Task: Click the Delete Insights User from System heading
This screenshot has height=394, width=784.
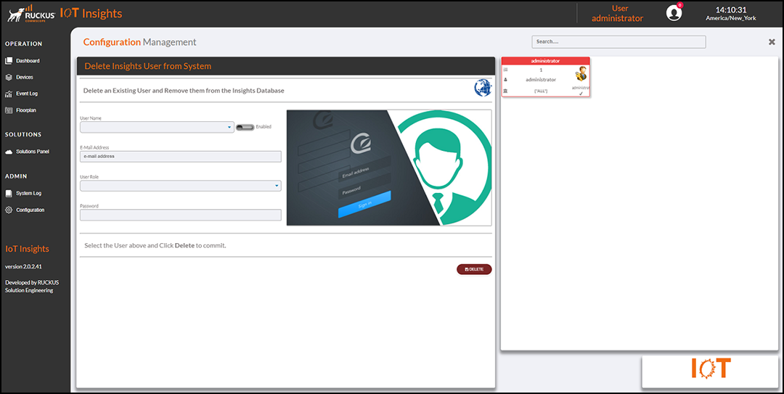Action: 147,66
